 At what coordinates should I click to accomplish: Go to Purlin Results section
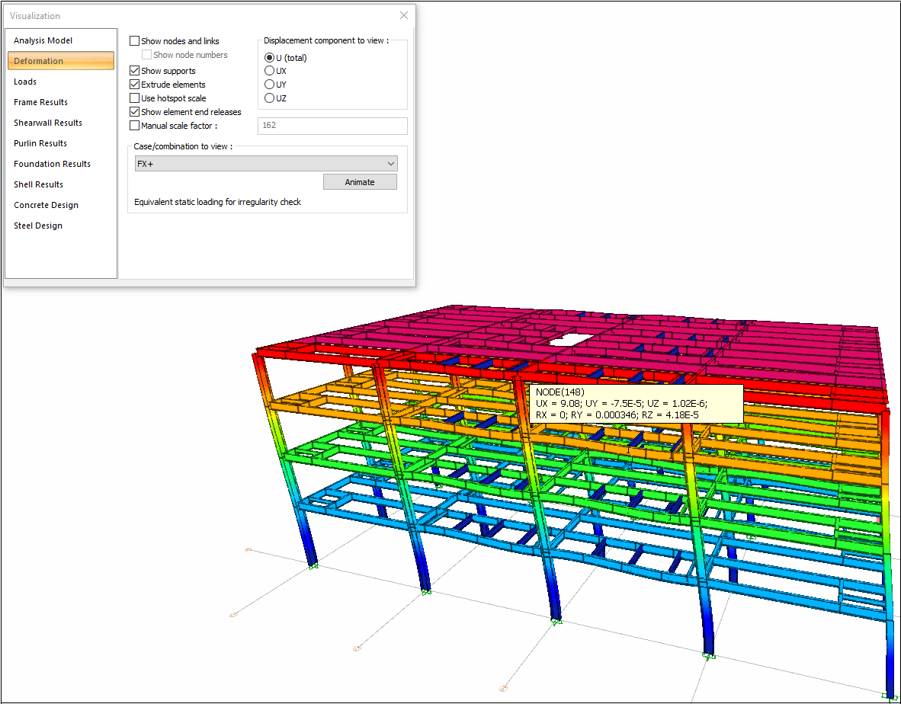coord(40,143)
